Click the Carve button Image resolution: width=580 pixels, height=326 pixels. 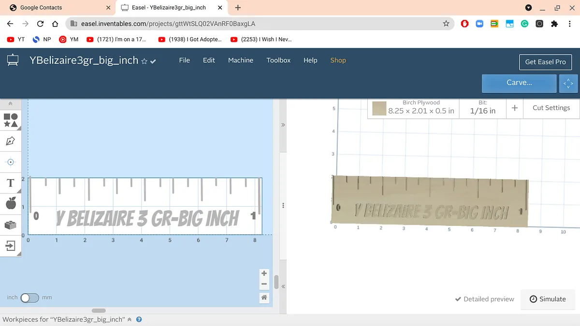click(519, 83)
